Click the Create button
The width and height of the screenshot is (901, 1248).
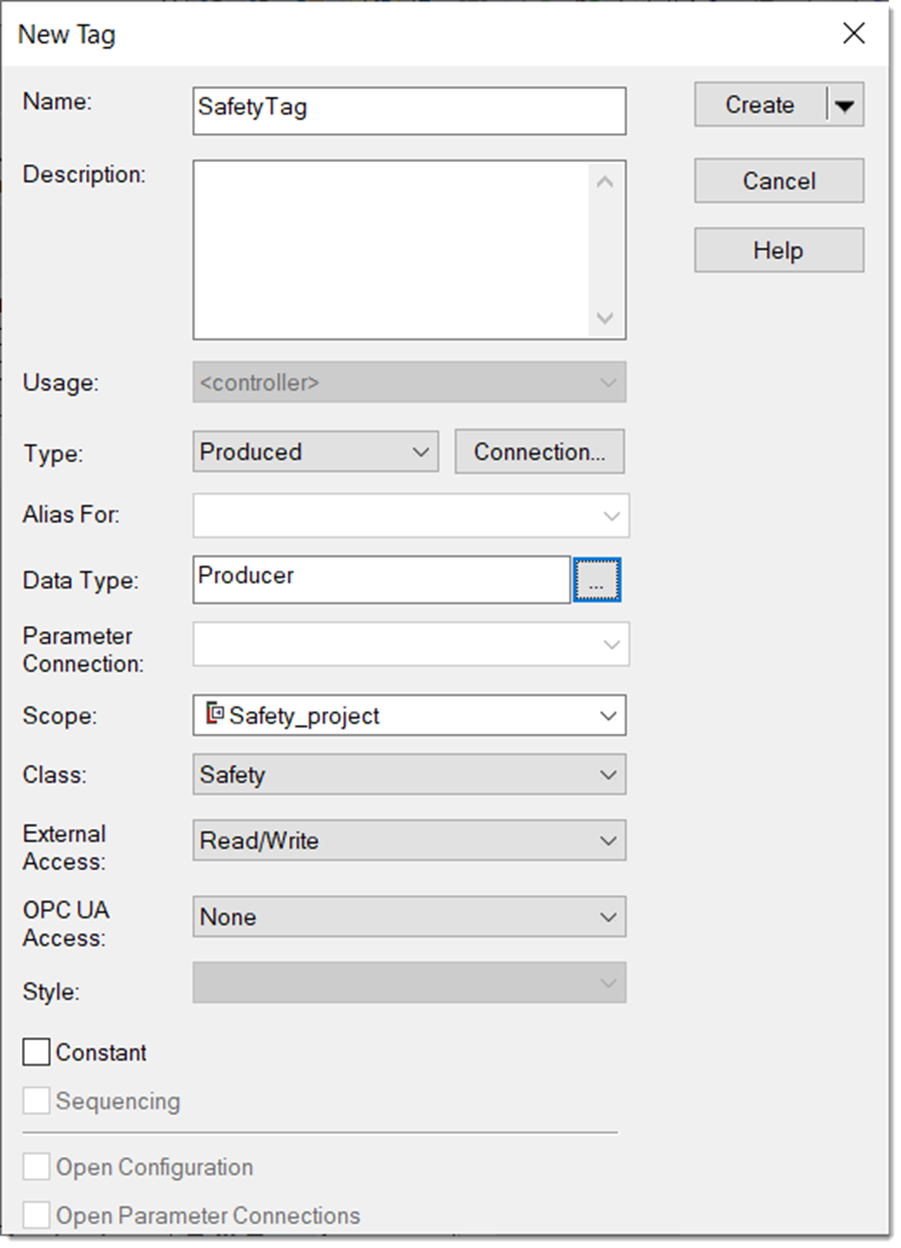(x=760, y=106)
